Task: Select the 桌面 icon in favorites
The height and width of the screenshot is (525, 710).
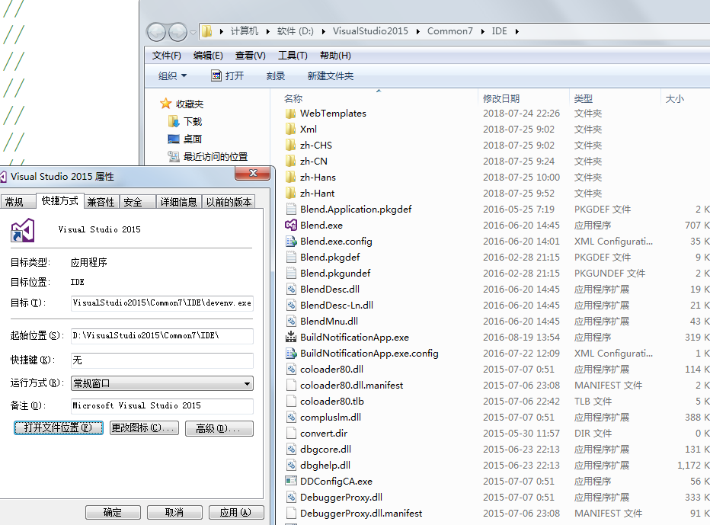Action: pos(174,139)
